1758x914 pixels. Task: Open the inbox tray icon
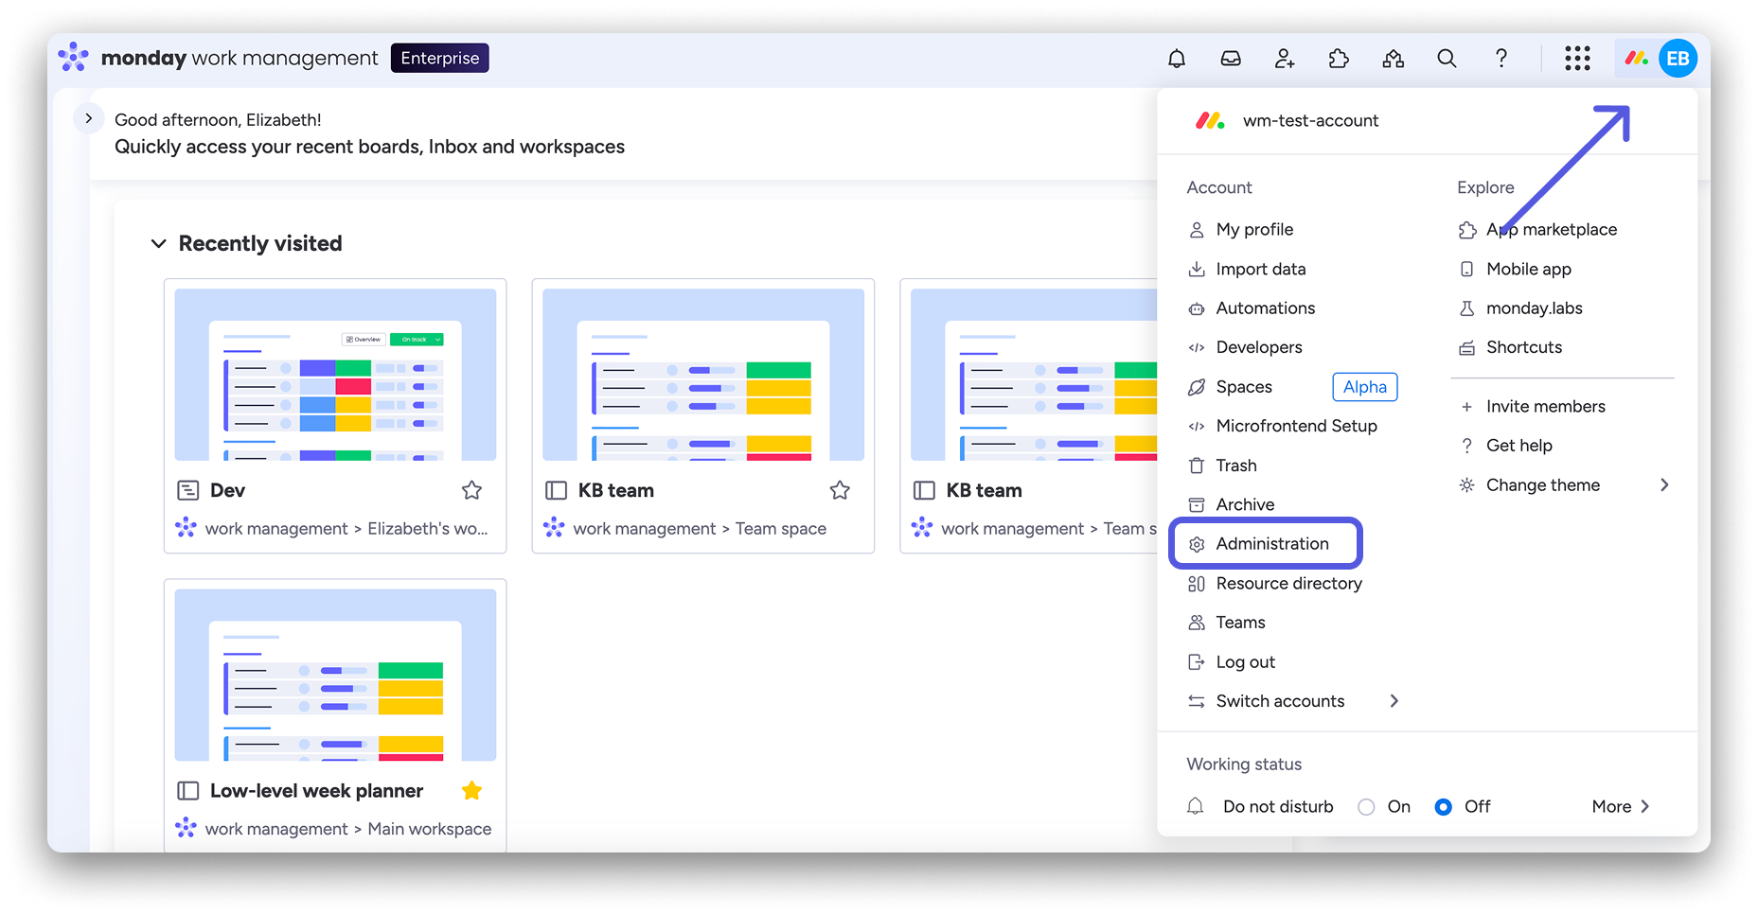pos(1230,59)
